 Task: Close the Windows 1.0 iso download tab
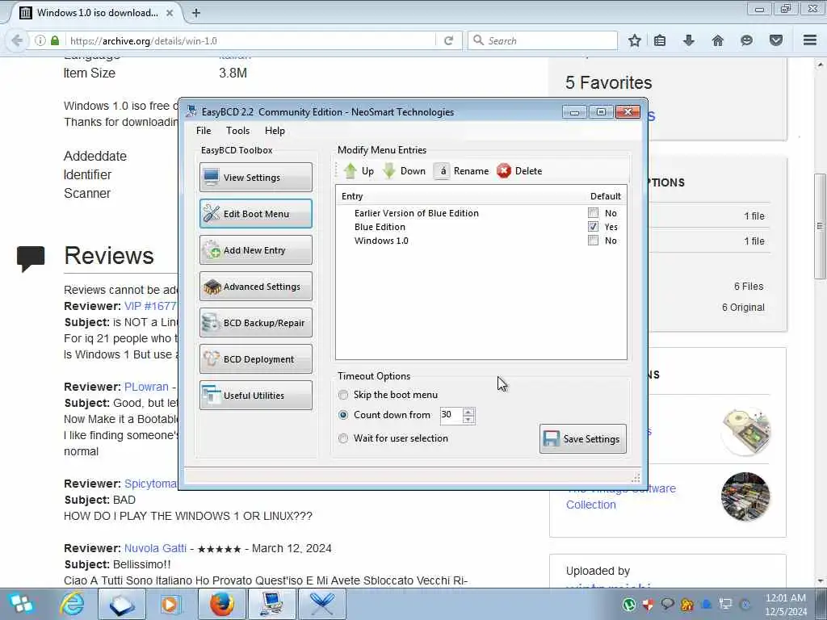(170, 13)
